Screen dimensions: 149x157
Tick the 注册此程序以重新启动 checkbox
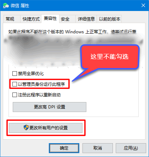15,95
